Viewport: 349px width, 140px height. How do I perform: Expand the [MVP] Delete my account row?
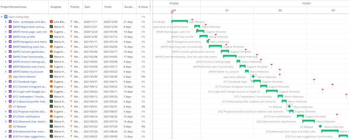point(6,72)
